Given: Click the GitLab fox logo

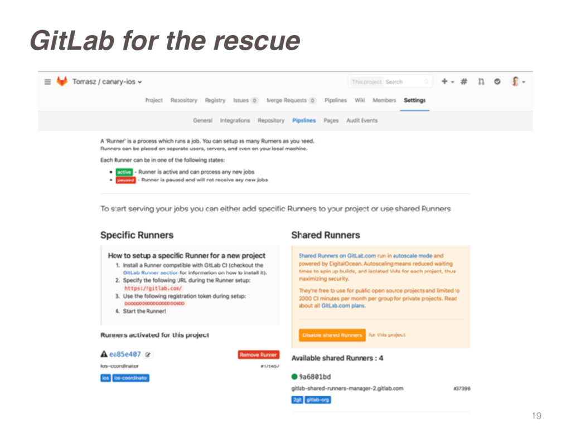Looking at the screenshot, I should pyautogui.click(x=62, y=81).
